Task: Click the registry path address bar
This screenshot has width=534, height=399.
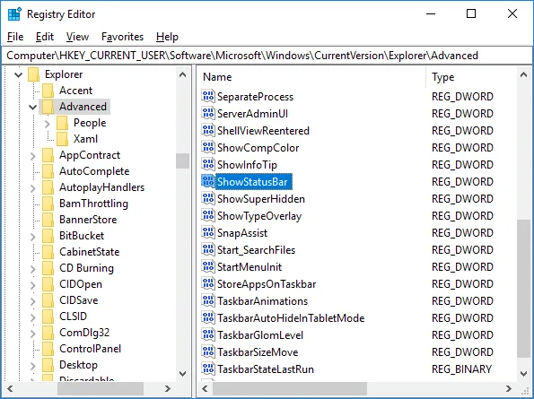Action: [267, 55]
